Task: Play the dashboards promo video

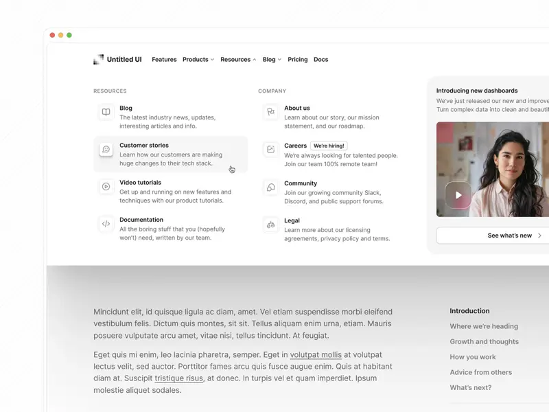Action: (458, 195)
